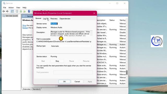This screenshot has height=94, width=167.
Task: Click the Stop the service link
Action: point(24,25)
